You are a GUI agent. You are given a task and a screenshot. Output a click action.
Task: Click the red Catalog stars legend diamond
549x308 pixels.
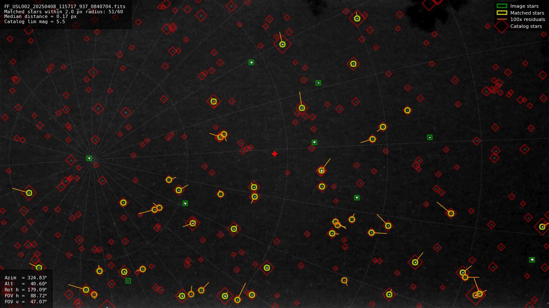[x=502, y=26]
